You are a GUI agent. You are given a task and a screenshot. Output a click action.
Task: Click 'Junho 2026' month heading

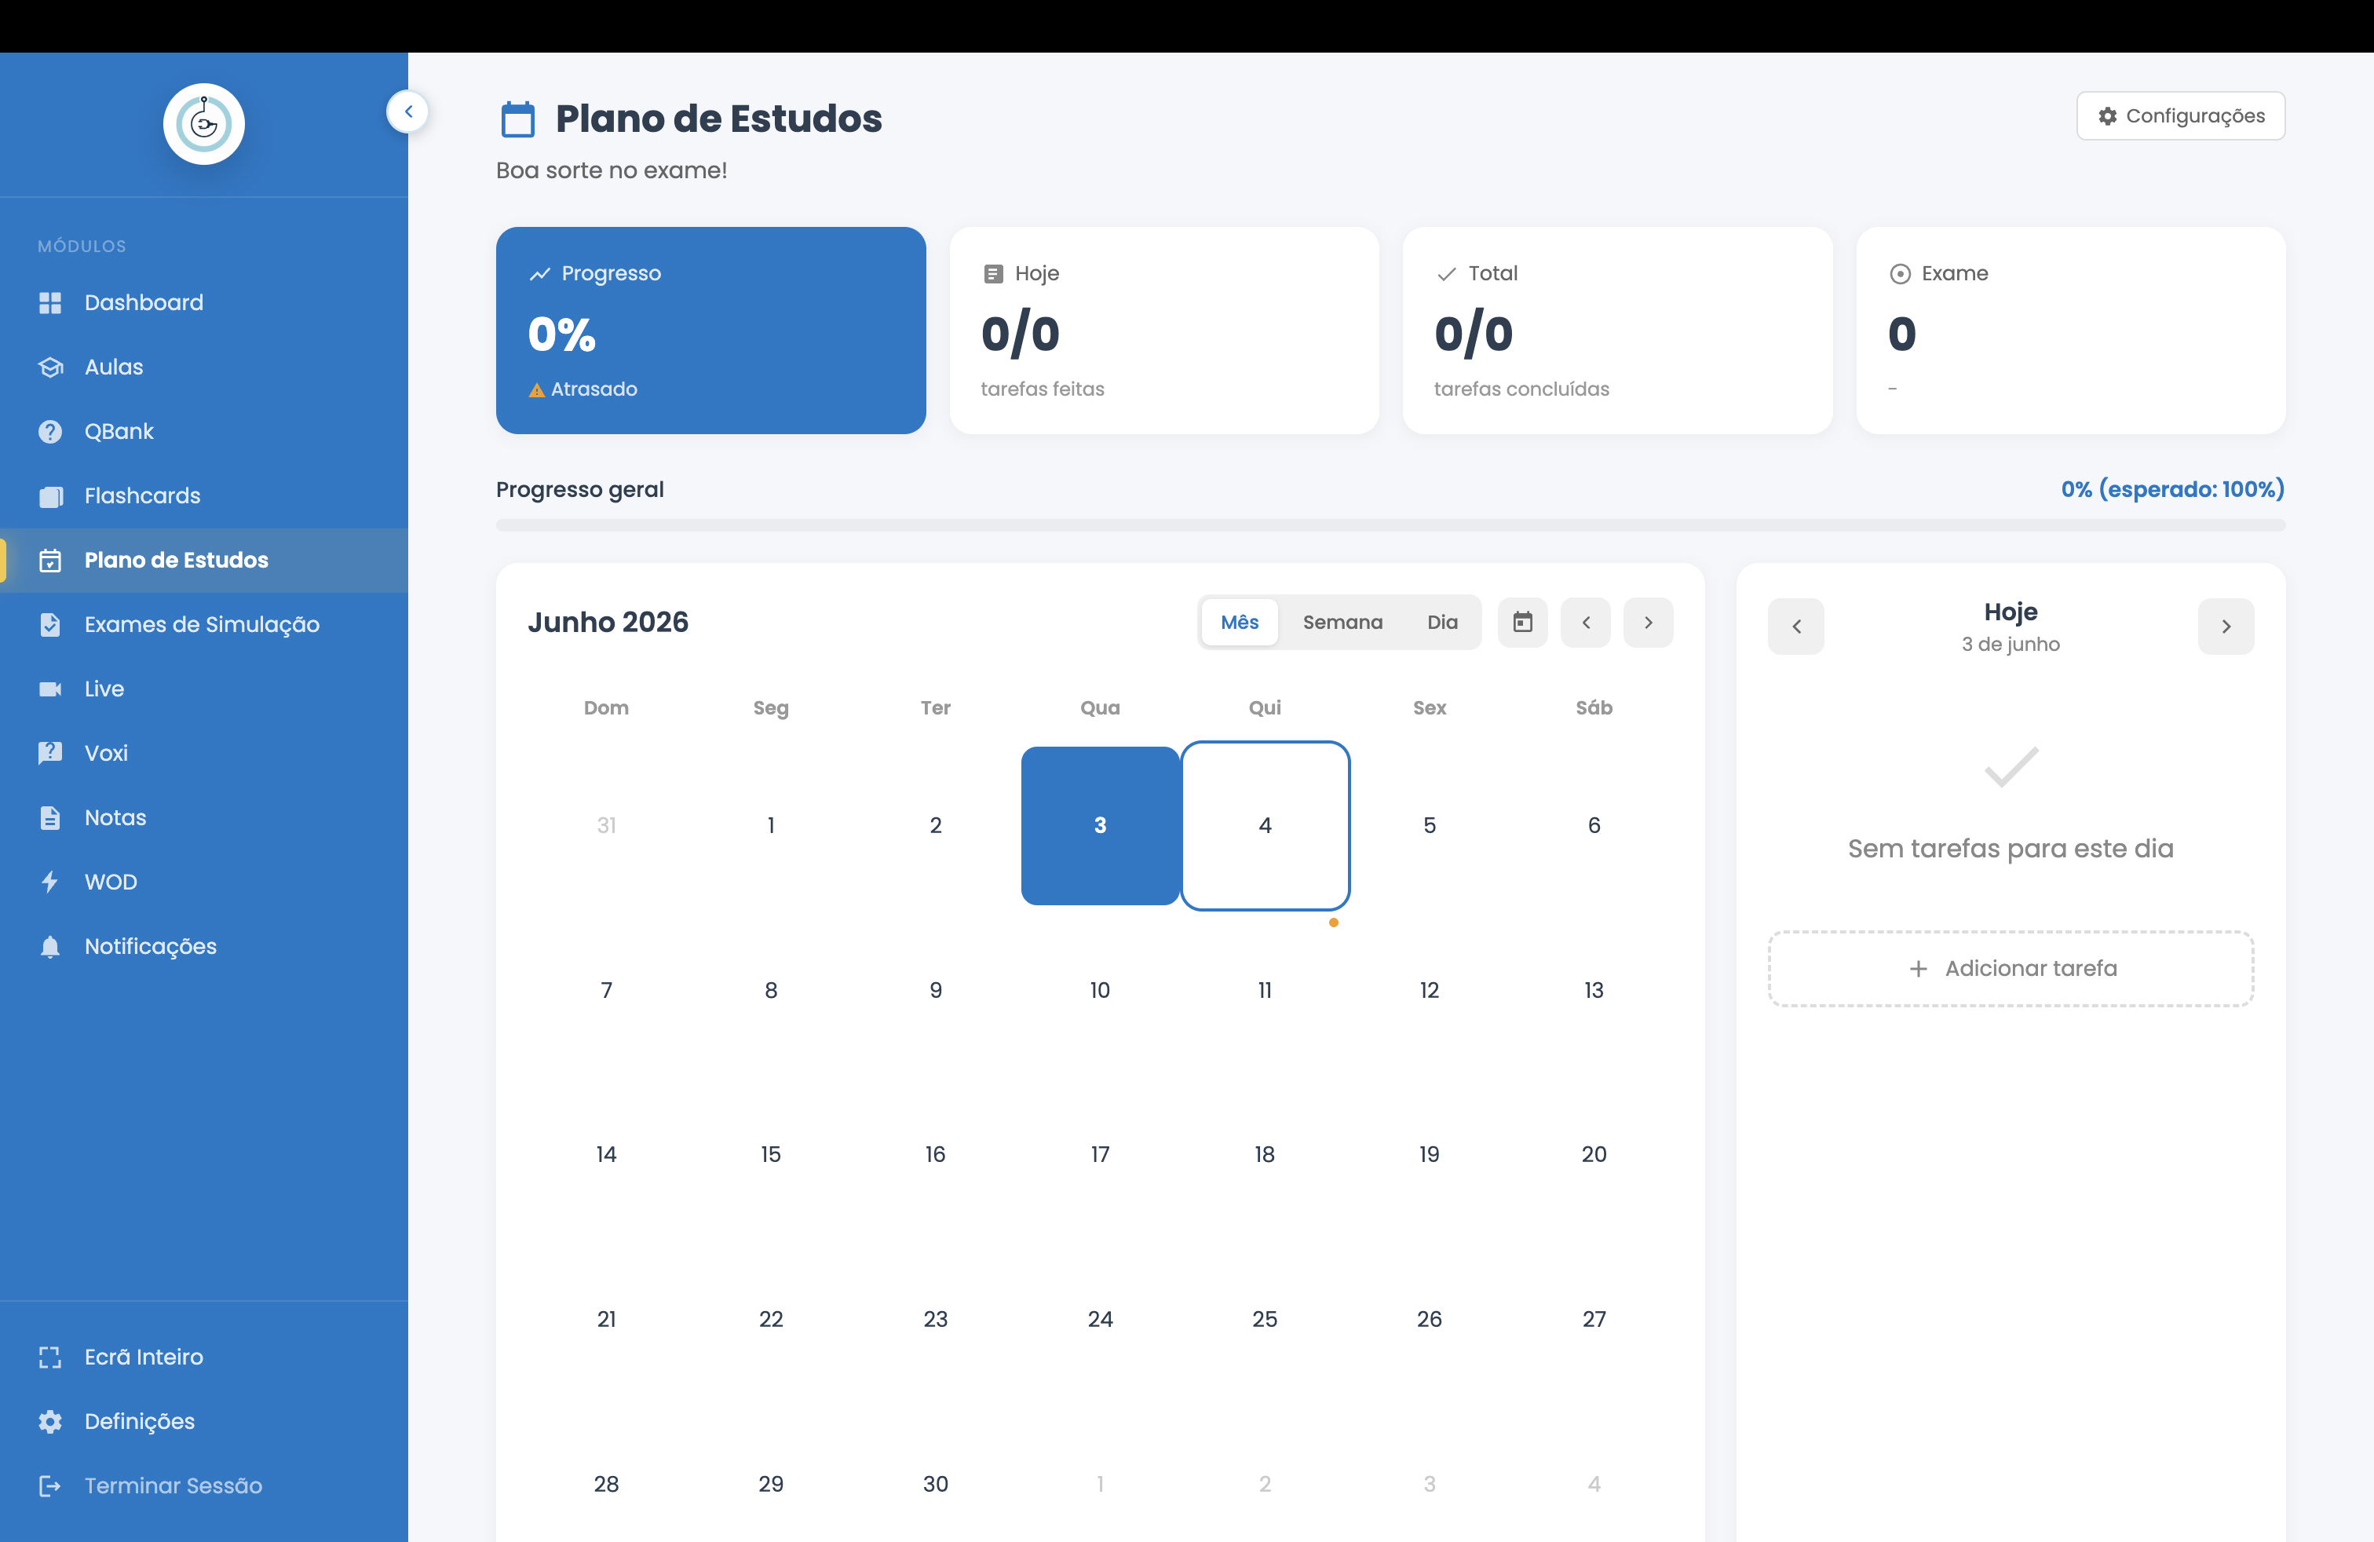tap(608, 623)
